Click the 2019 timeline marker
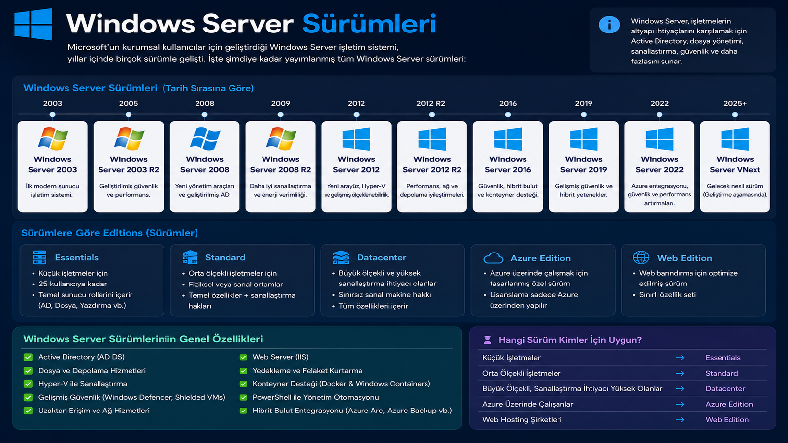788x443 pixels. pos(584,114)
